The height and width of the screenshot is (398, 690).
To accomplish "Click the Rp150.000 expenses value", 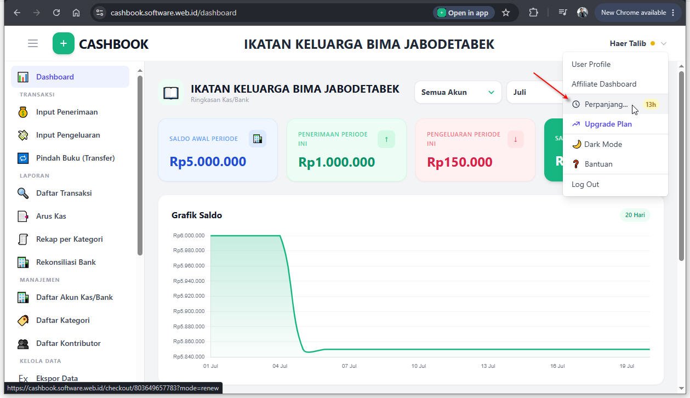I will pos(460,162).
